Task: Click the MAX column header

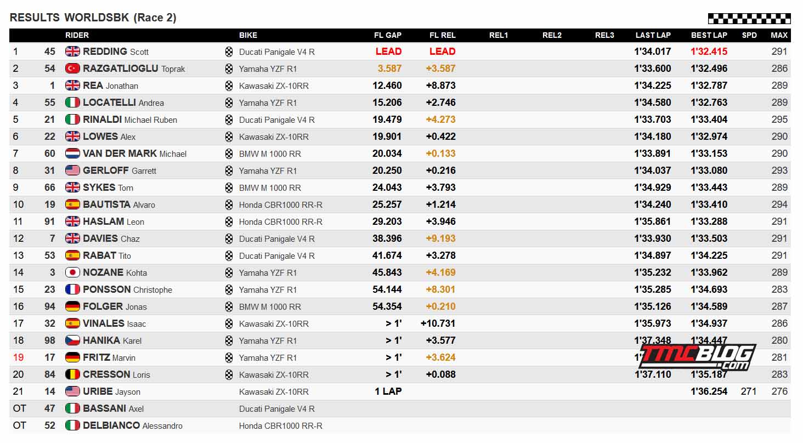Action: point(779,35)
